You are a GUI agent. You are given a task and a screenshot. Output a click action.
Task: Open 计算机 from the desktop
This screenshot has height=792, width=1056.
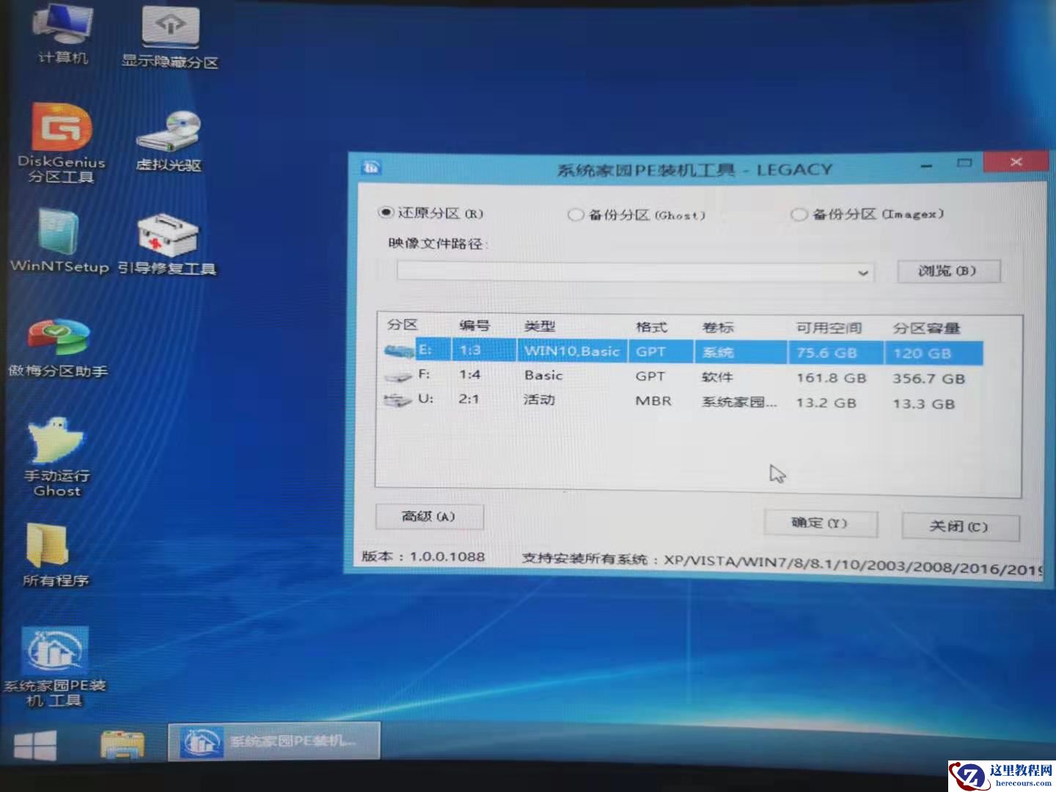60,29
